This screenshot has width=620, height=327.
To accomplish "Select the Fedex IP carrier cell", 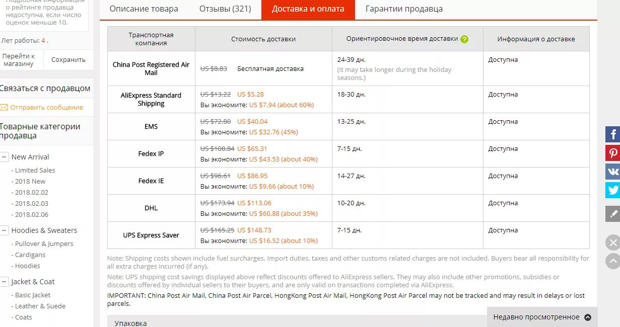I will coord(151,153).
